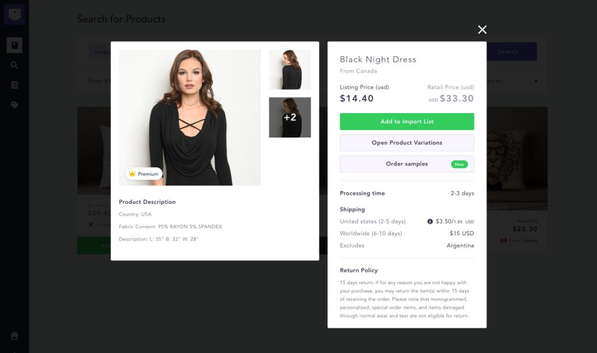Click the Order samples button
The image size is (597, 353).
tap(407, 164)
